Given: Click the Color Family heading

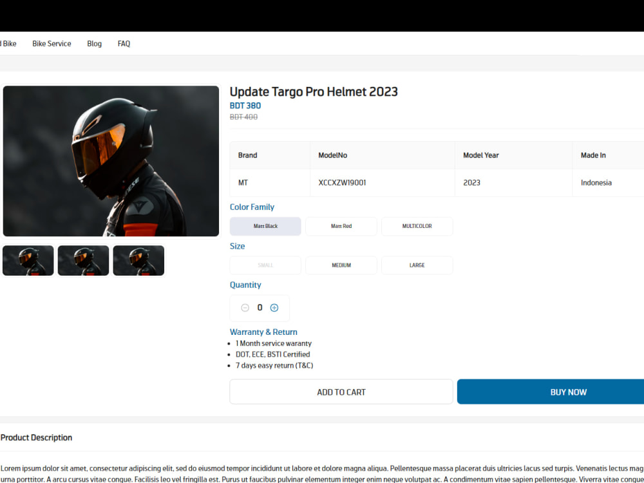Looking at the screenshot, I should (x=252, y=207).
